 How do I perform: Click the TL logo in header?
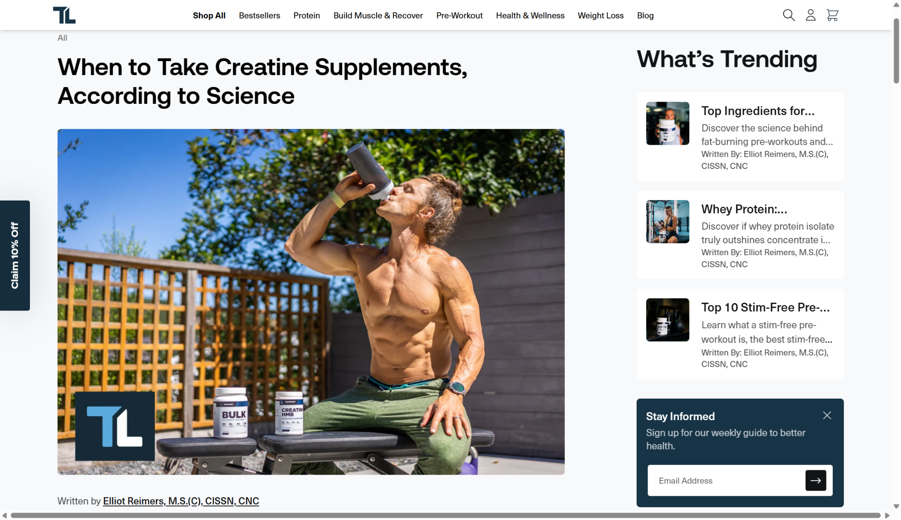tap(64, 15)
